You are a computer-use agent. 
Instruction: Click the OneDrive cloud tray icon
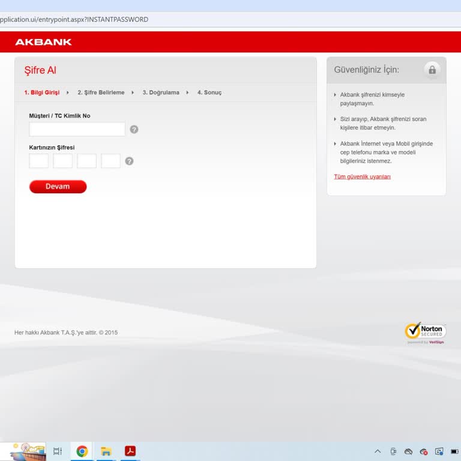[x=408, y=451]
